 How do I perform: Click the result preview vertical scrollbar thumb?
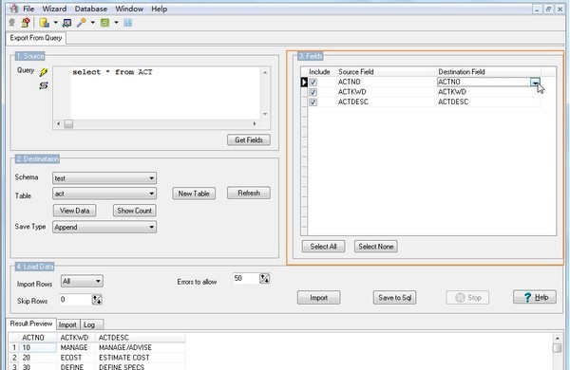click(557, 348)
